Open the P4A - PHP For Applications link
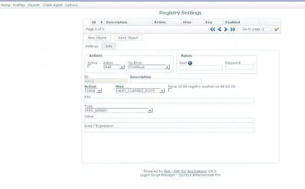Viewport: 305px width, 189px height. 185,171
